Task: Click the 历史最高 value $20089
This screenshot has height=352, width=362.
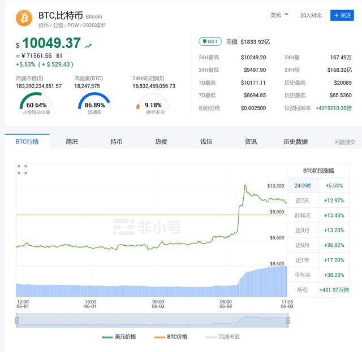Action: point(343,83)
